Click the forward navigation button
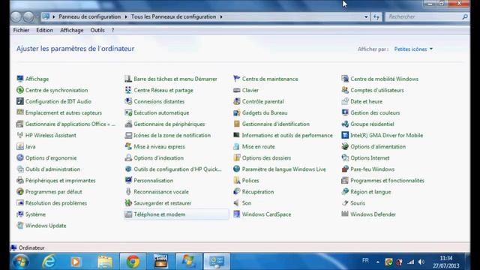 tap(28, 16)
